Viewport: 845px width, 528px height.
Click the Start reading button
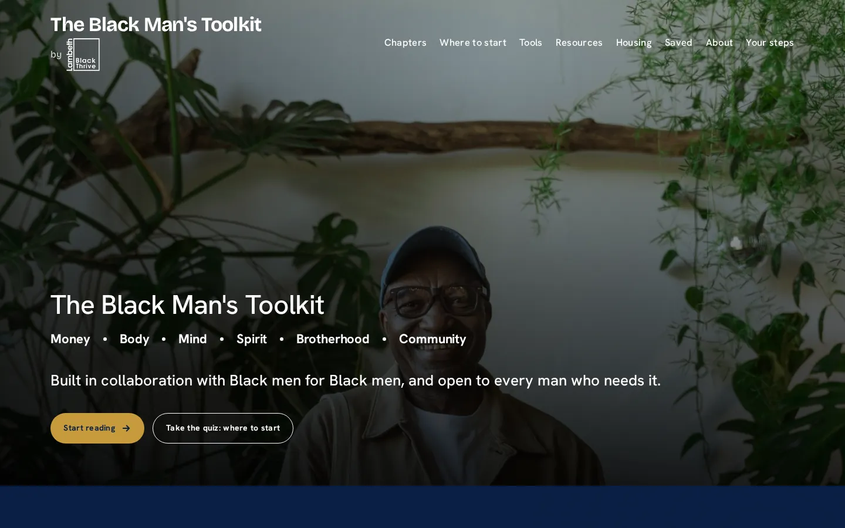pos(97,428)
